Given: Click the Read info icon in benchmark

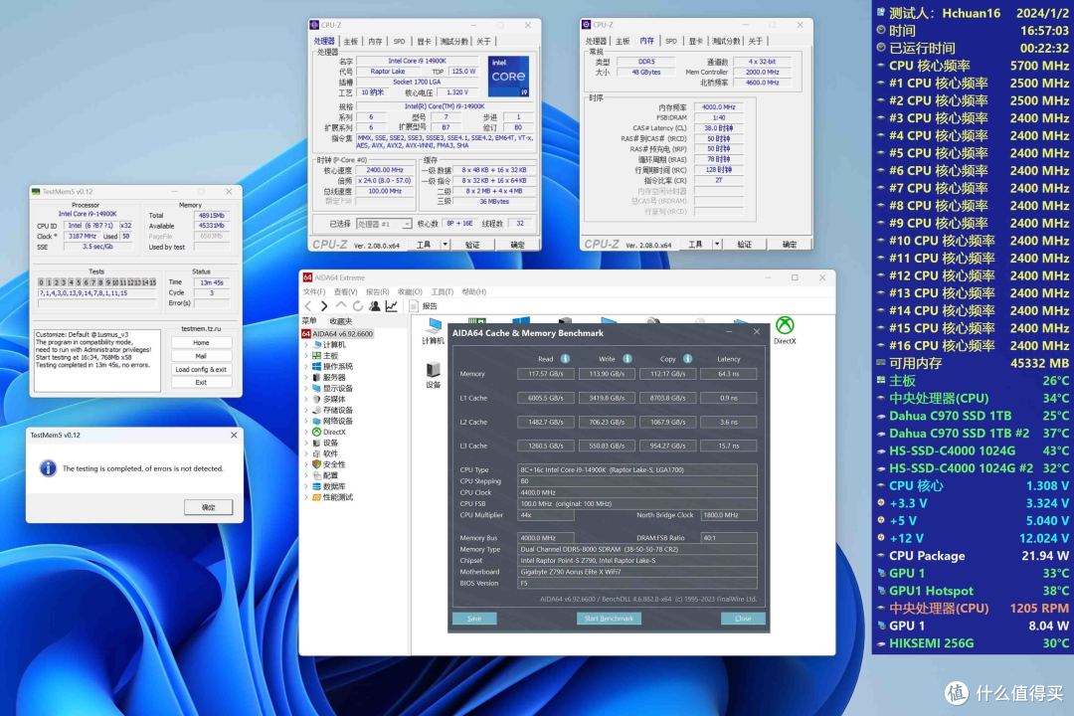Looking at the screenshot, I should tap(565, 358).
